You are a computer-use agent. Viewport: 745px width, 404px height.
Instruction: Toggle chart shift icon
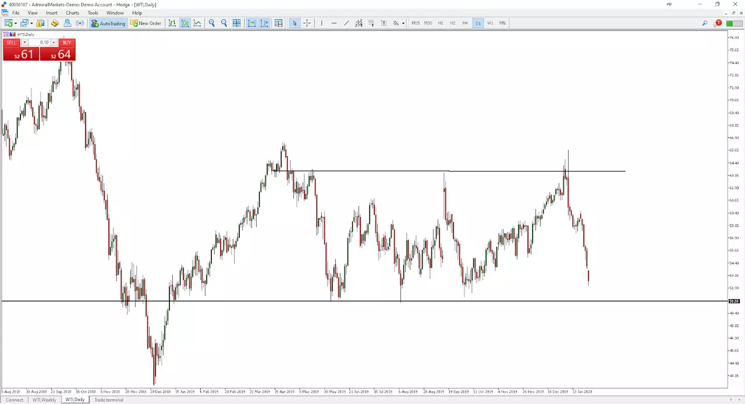click(265, 23)
